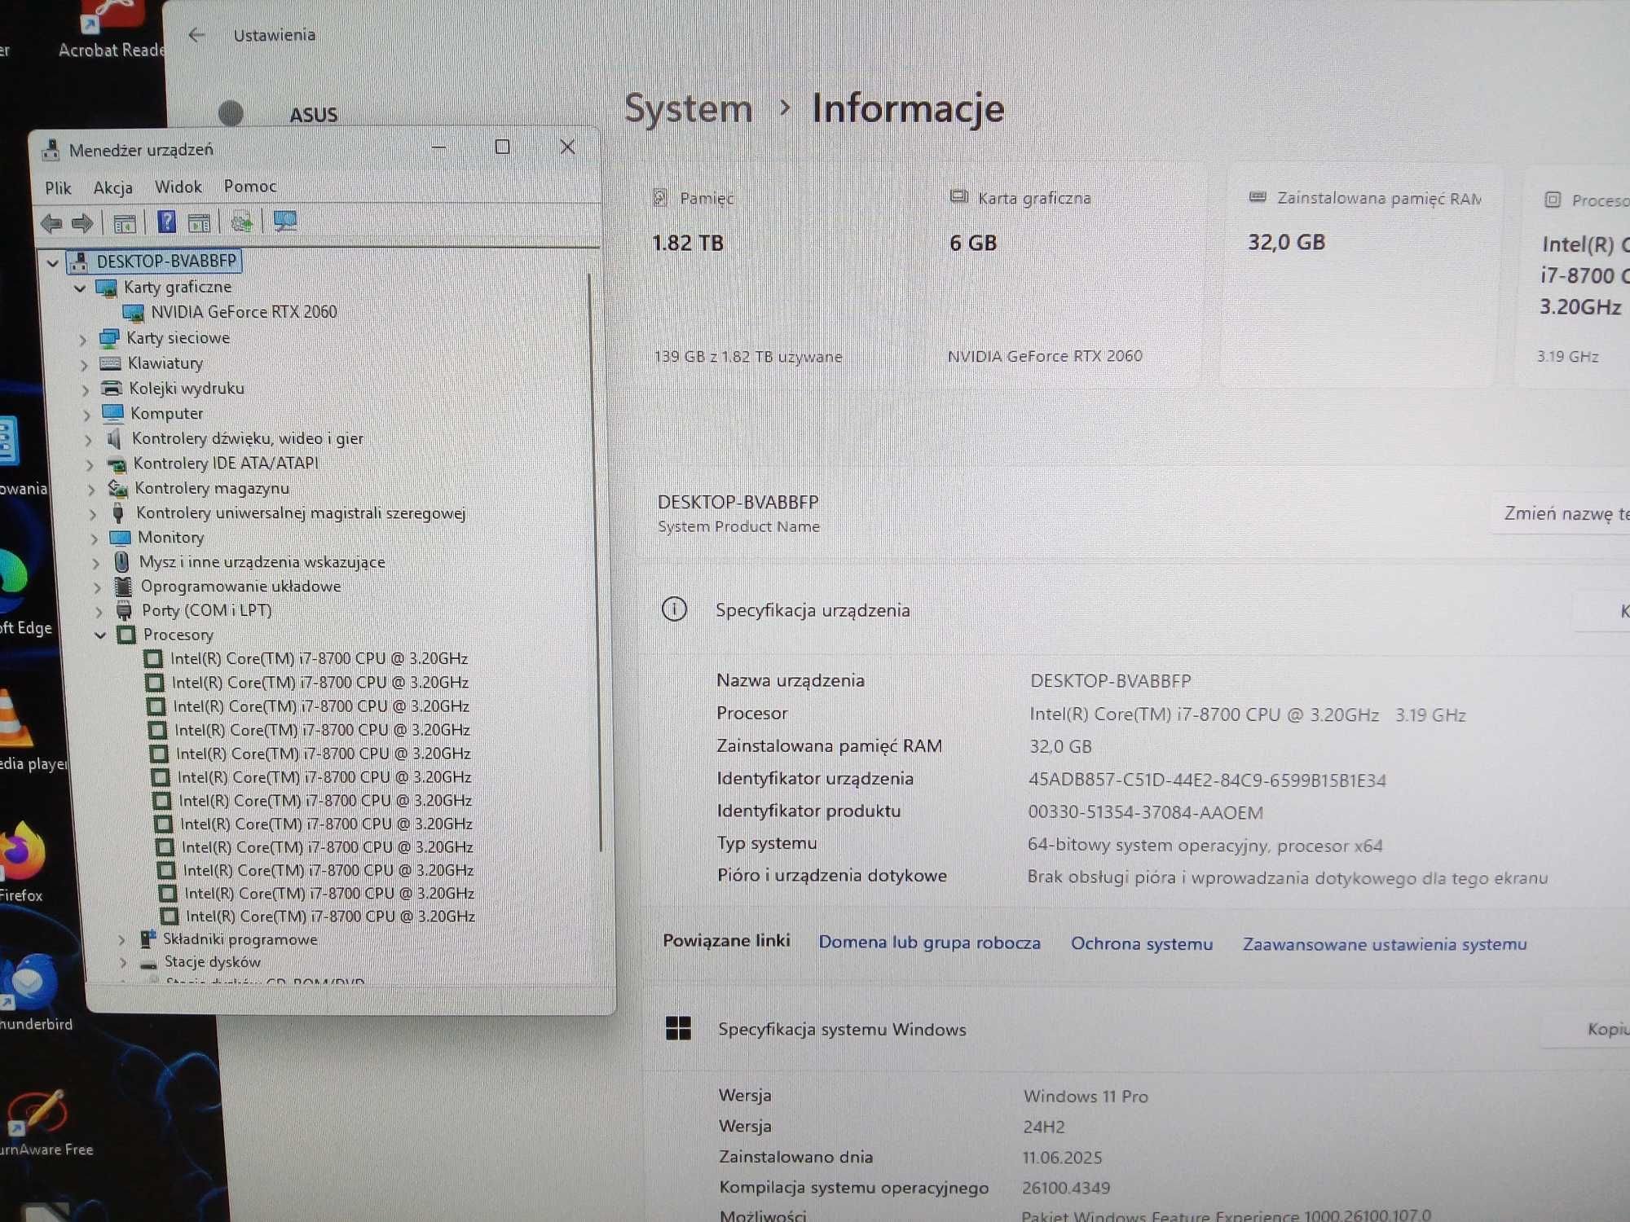Click the Procesory category chip icon
This screenshot has width=1630, height=1222.
(x=126, y=635)
